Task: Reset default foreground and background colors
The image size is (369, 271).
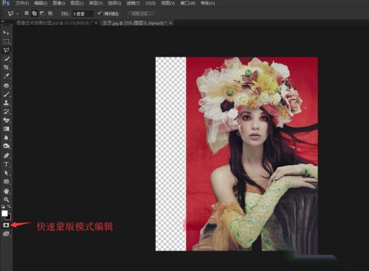Action: coord(3,206)
